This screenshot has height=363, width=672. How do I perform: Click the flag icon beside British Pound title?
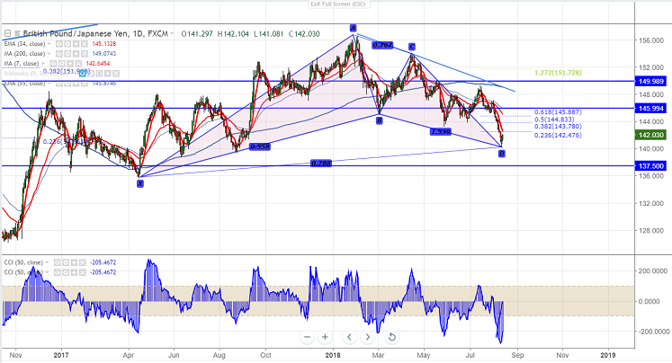17,33
